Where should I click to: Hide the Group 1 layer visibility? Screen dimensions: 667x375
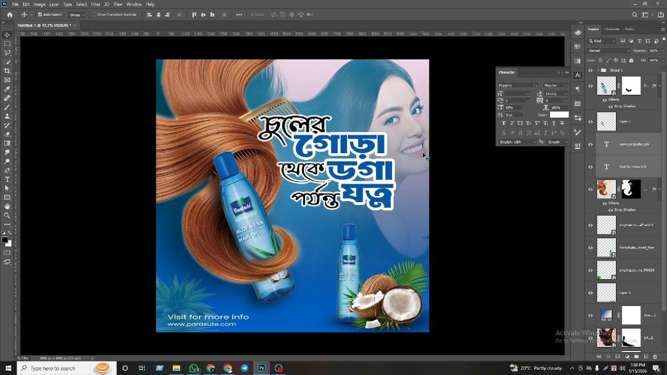(x=590, y=70)
